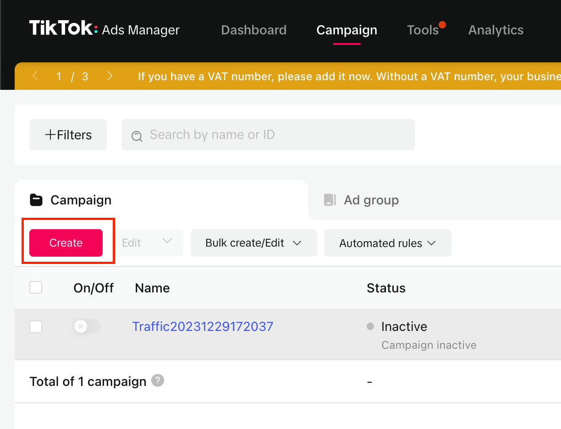Select the Campaign top navigation tab
561x429 pixels.
(347, 30)
